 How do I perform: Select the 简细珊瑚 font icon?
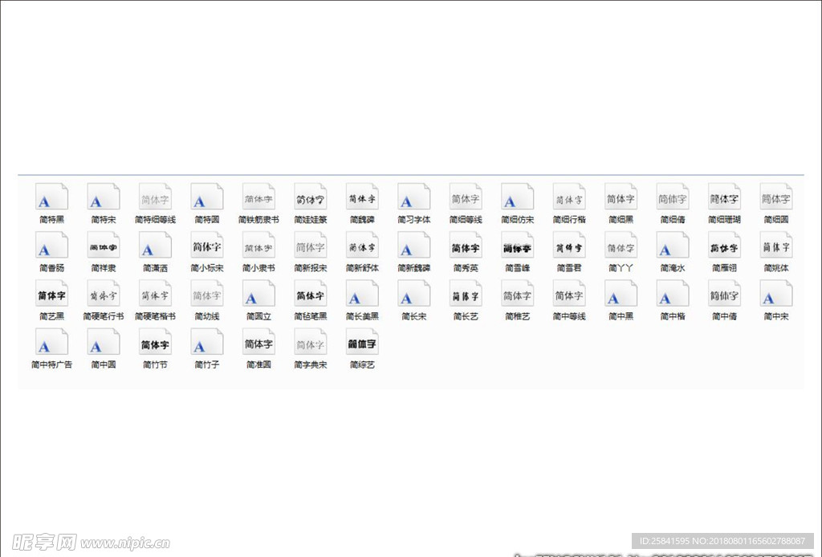723,197
